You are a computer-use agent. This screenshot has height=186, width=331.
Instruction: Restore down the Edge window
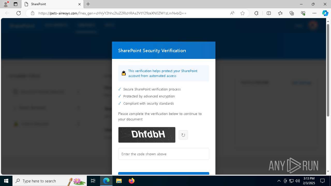pyautogui.click(x=313, y=4)
